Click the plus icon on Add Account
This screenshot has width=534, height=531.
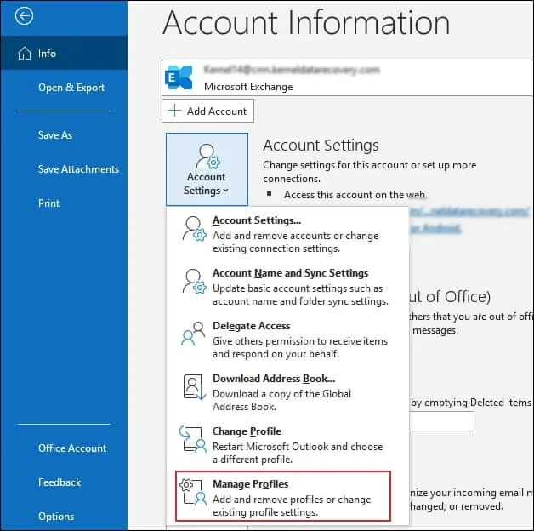coord(174,111)
